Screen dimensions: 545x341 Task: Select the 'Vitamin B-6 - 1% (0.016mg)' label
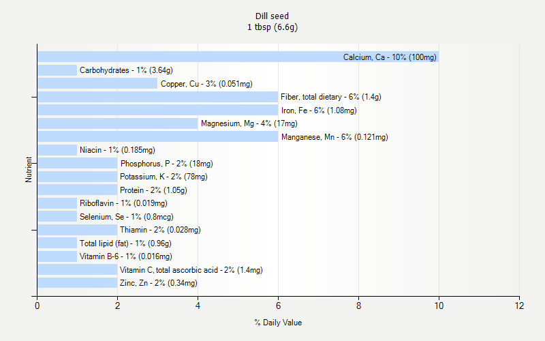tap(126, 256)
